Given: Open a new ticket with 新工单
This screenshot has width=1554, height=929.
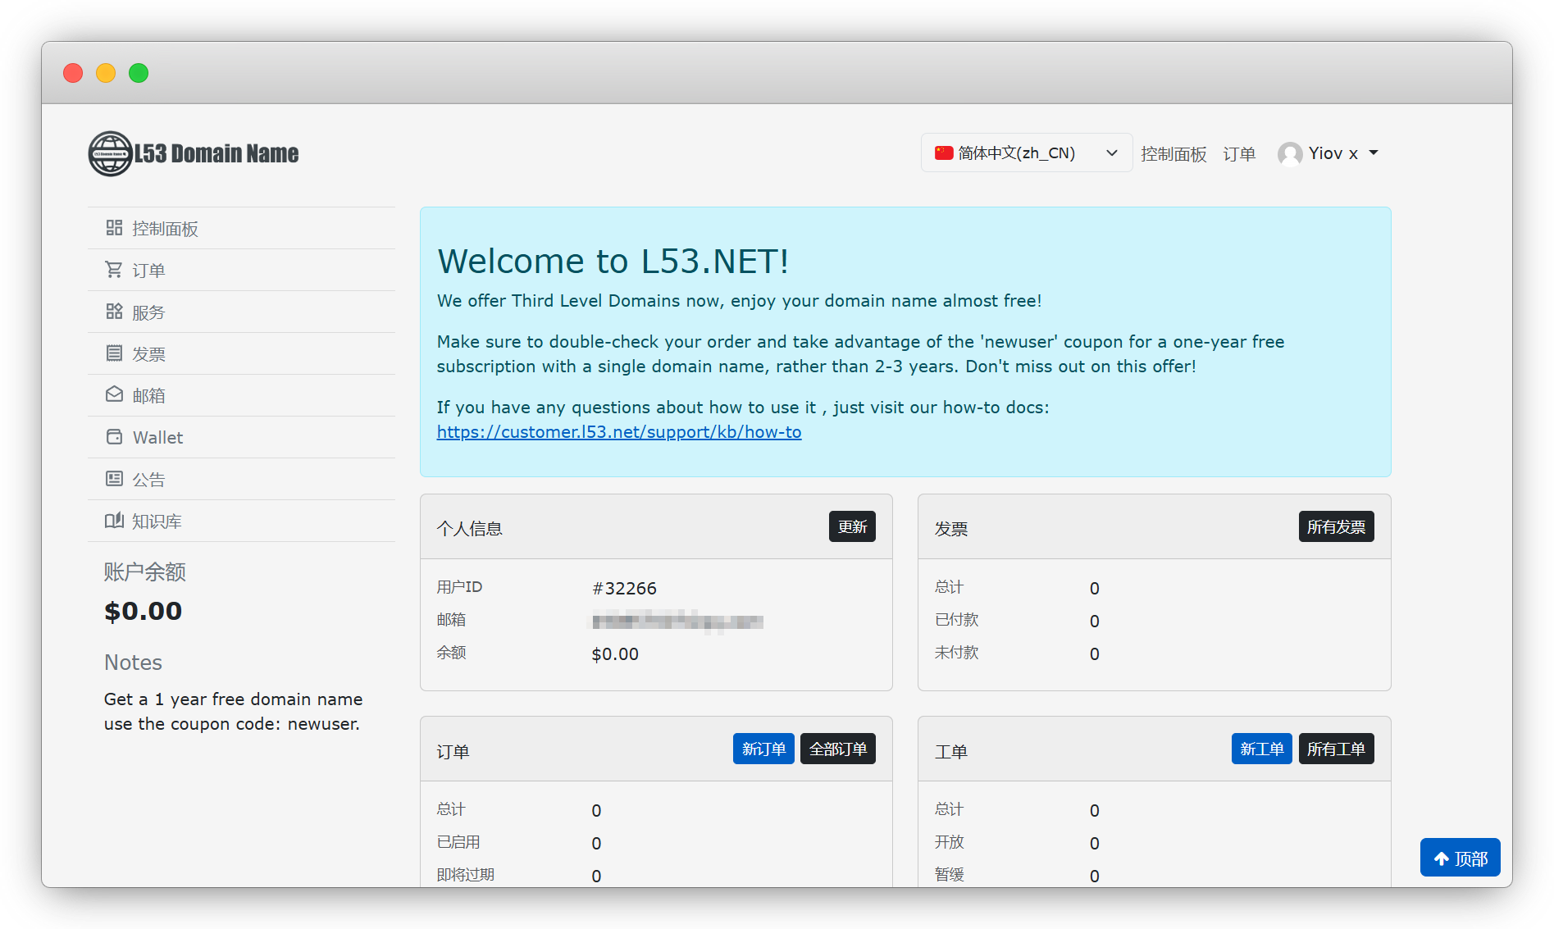Looking at the screenshot, I should pos(1260,749).
